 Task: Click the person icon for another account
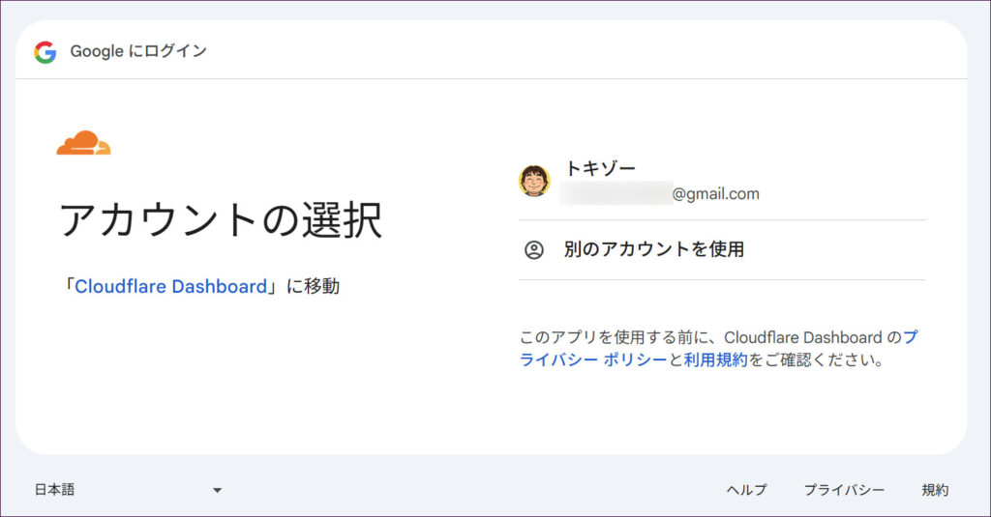click(x=534, y=249)
